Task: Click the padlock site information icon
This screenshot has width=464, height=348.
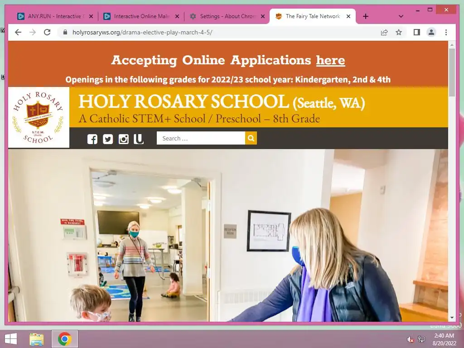Action: point(65,32)
